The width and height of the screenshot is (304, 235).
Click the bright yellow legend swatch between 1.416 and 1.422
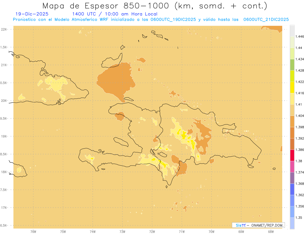click(292, 87)
